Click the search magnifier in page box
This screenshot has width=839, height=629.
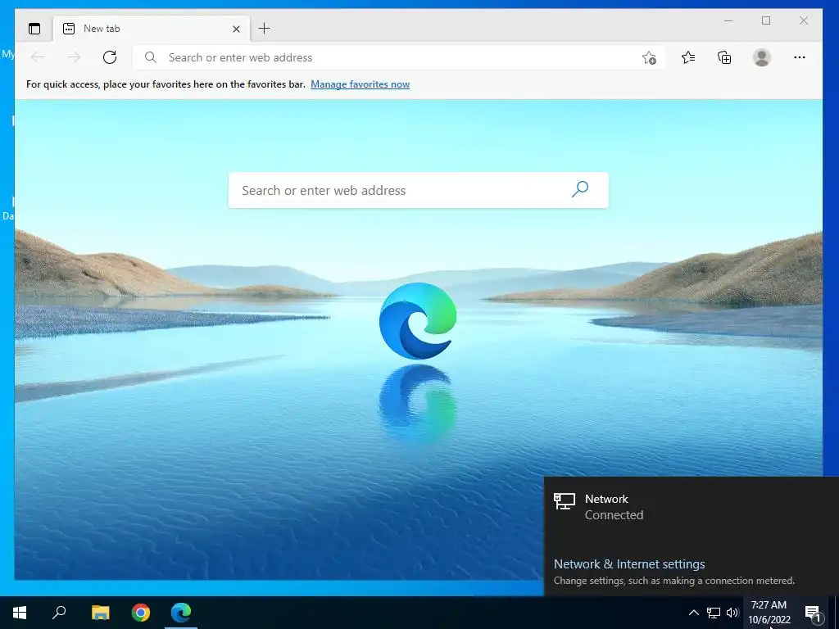pos(580,189)
